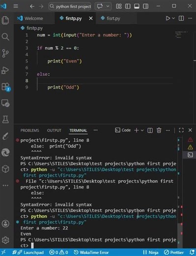Click the Ninja status bar item
196x256 pixels.
[x=150, y=253]
